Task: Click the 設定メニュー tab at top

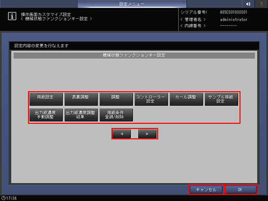Action: (132, 4)
